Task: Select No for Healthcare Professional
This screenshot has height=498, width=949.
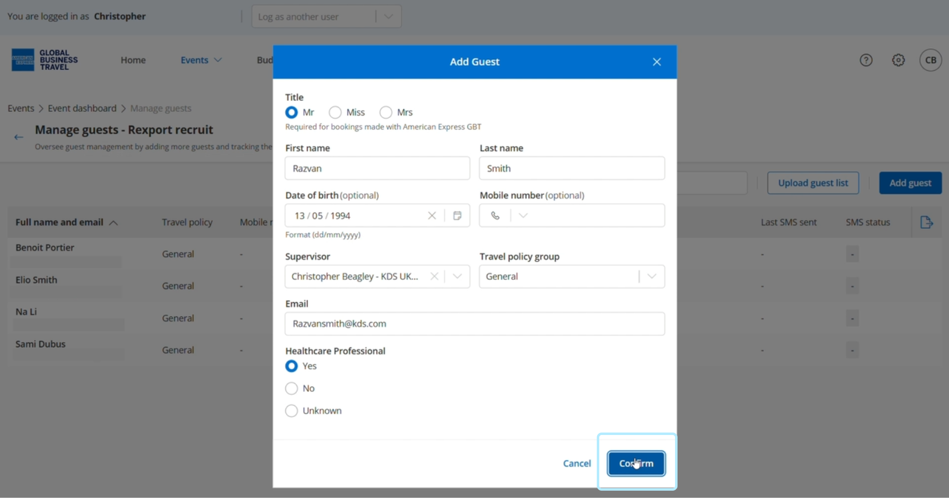Action: tap(291, 388)
